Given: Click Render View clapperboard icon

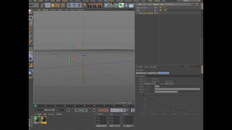Looking at the screenshot, I should pyautogui.click(x=90, y=5).
